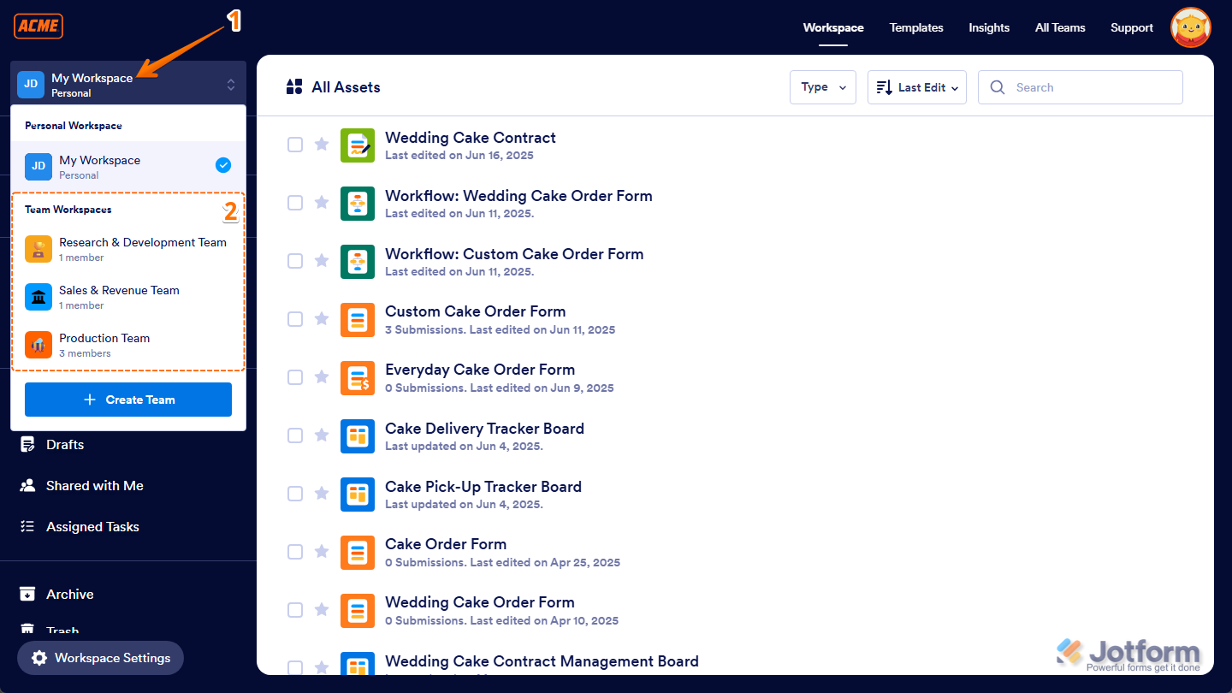Viewport: 1232px width, 693px height.
Task: Open the Type filter dropdown
Action: 822,86
